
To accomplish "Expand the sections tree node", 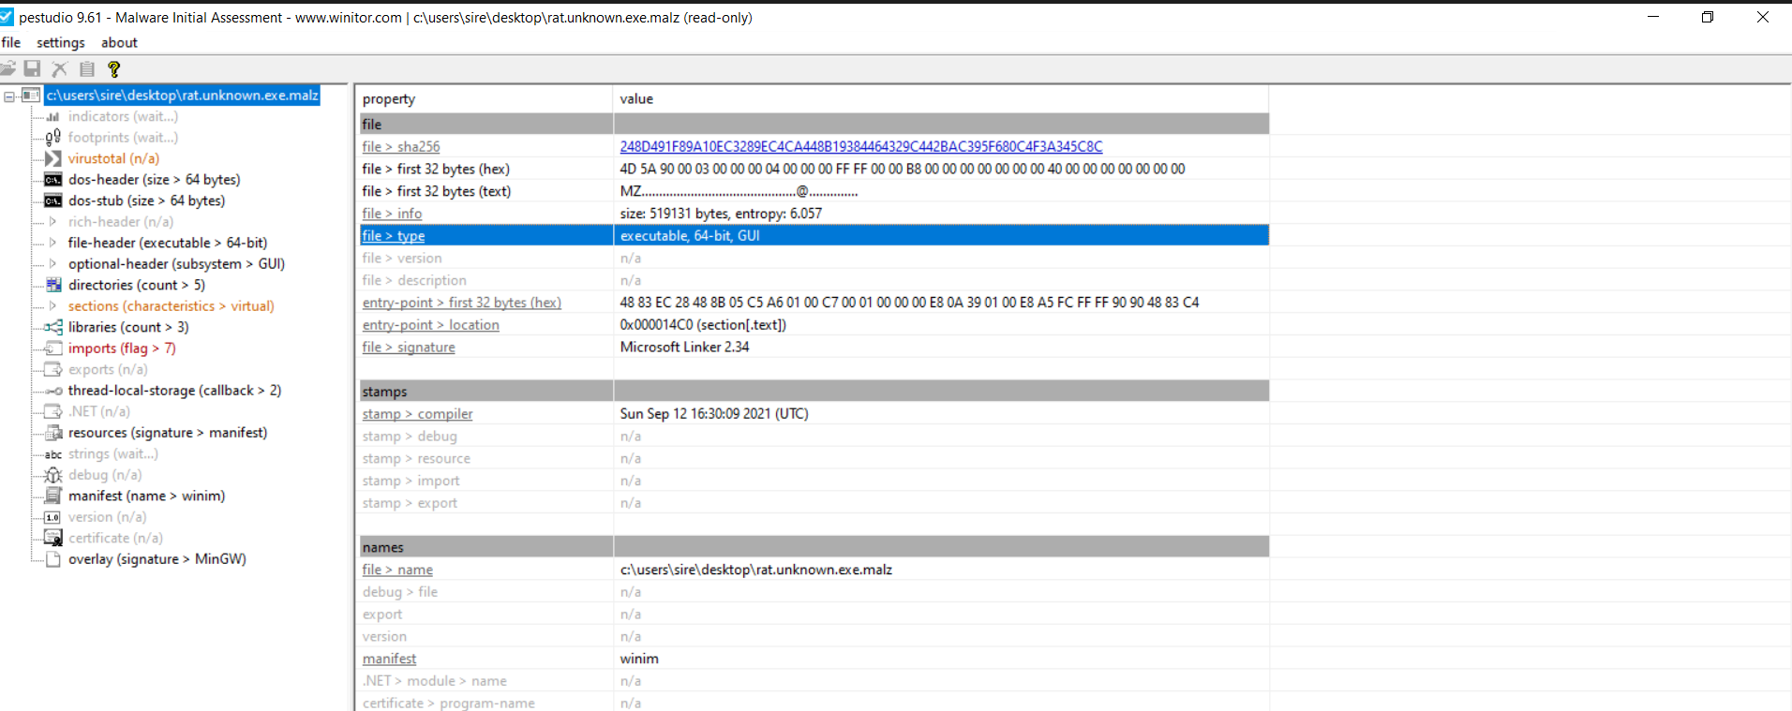I will pos(52,306).
